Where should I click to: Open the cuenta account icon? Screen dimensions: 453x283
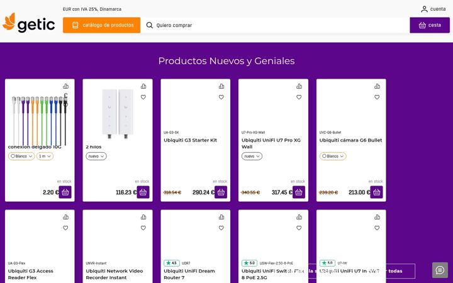[x=424, y=9]
